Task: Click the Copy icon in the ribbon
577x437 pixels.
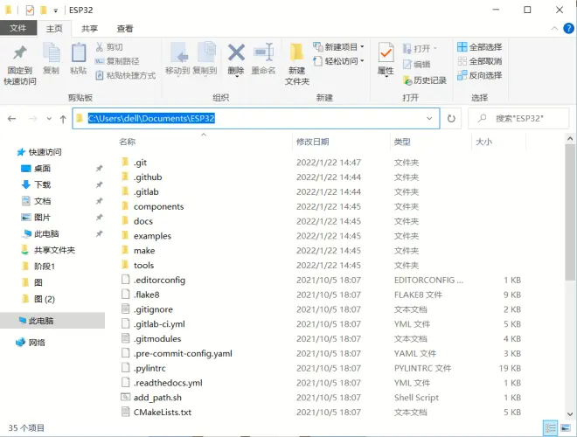Action: point(52,52)
